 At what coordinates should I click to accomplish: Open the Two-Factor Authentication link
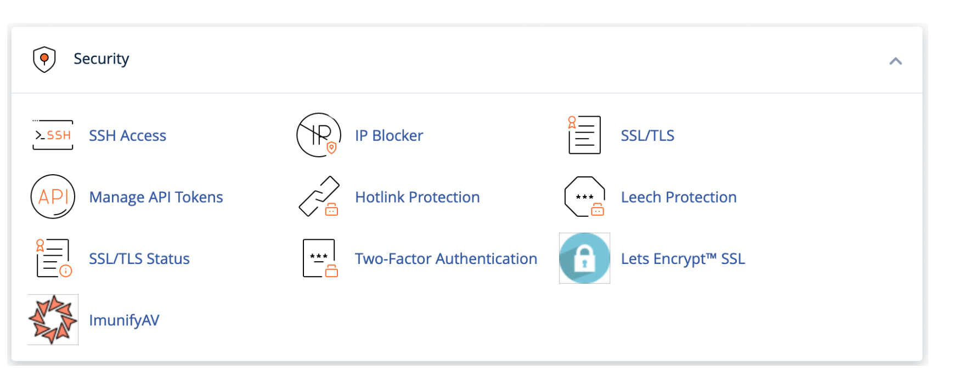(x=446, y=259)
